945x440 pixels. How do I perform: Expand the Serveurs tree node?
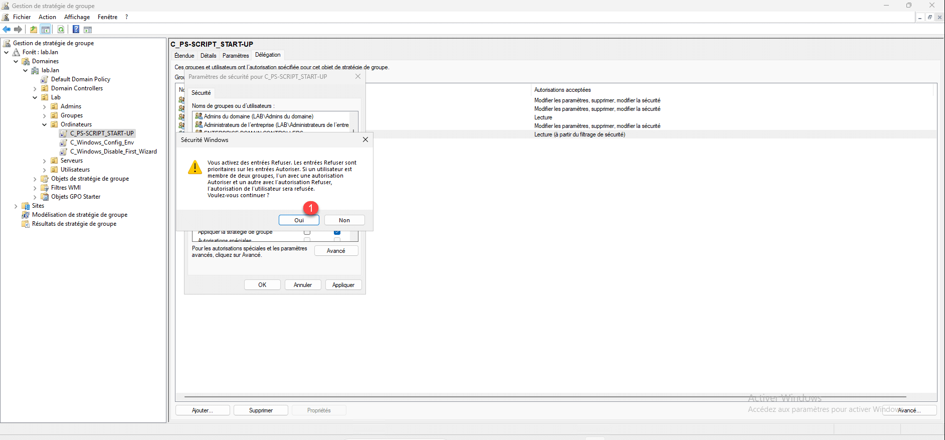coord(44,161)
